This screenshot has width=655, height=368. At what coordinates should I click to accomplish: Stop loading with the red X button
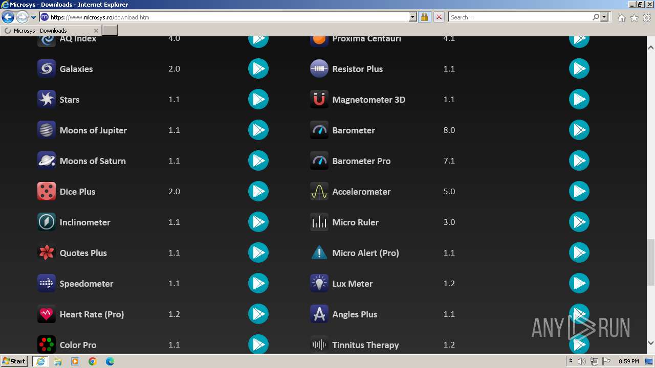click(439, 17)
